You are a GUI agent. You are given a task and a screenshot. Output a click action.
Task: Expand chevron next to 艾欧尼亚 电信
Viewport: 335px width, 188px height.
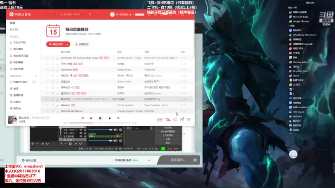(x=149, y=160)
